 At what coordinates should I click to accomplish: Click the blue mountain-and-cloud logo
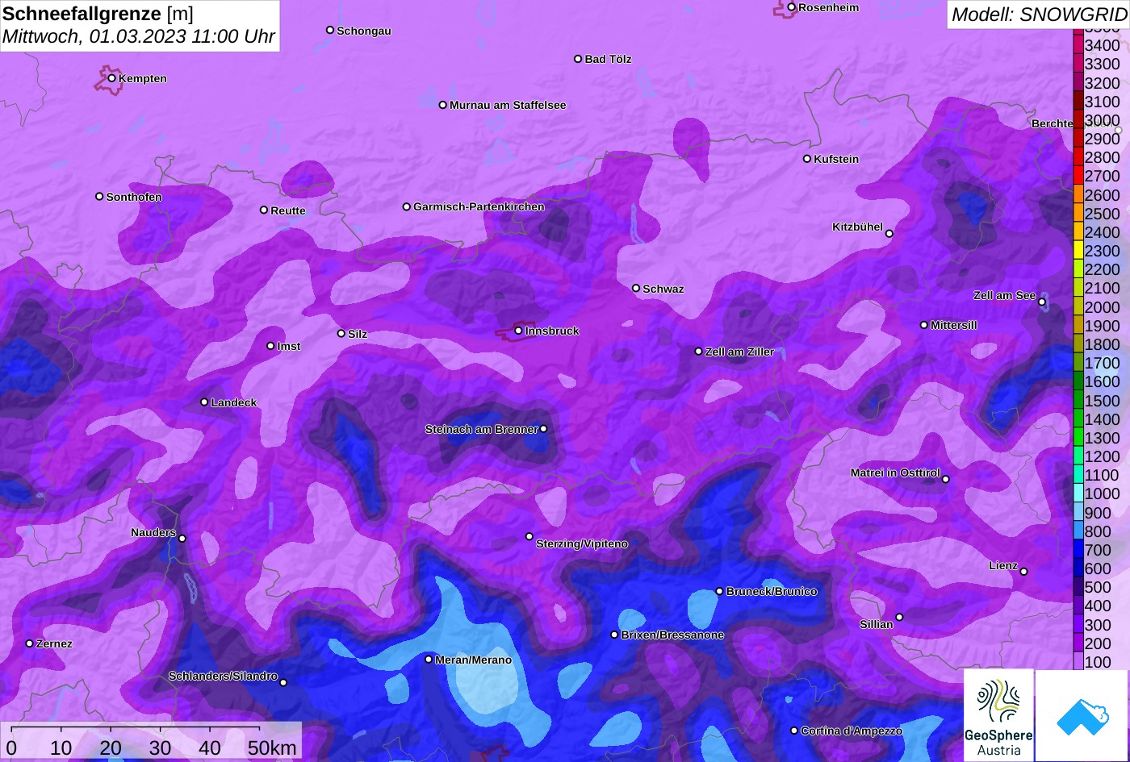(x=1083, y=715)
